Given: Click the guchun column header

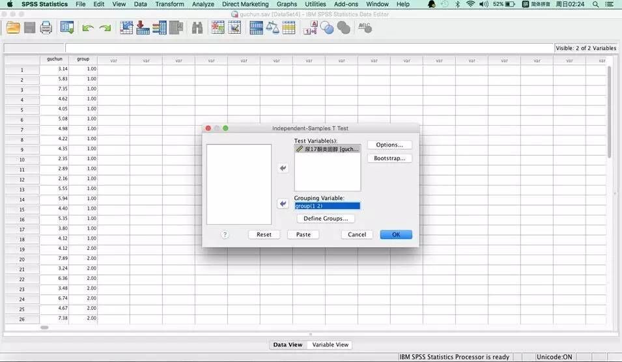Looking at the screenshot, I should pyautogui.click(x=54, y=59).
